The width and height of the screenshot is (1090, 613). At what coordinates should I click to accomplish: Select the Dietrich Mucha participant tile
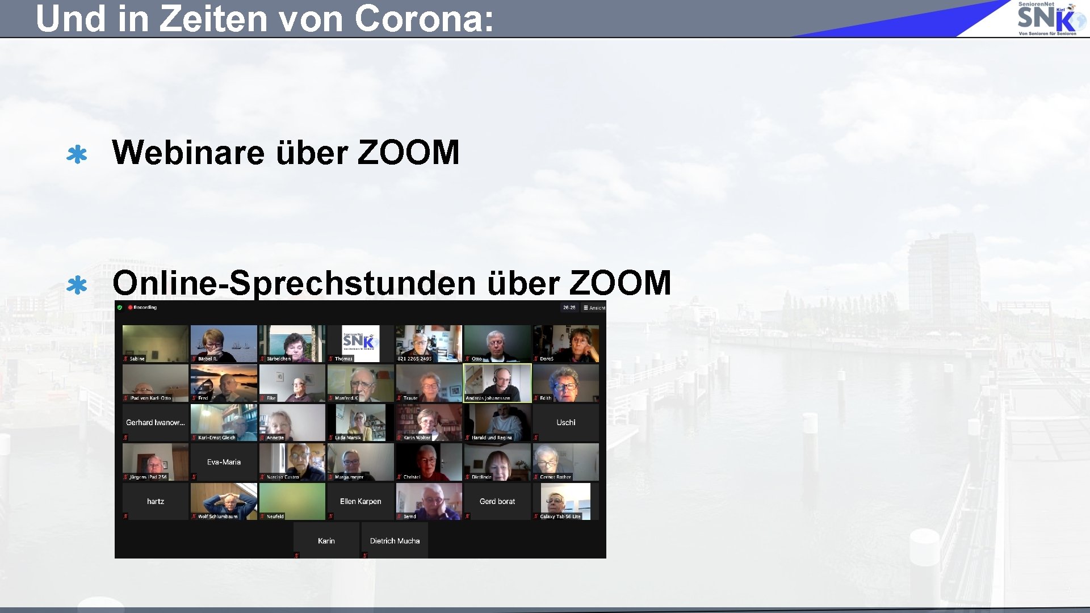pyautogui.click(x=395, y=540)
